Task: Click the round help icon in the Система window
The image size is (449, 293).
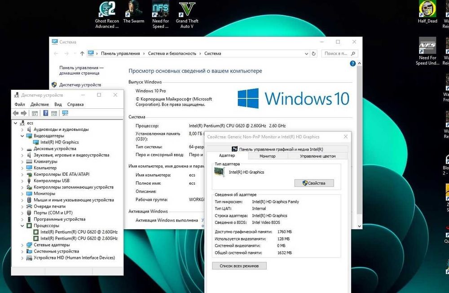Action: 353,64
